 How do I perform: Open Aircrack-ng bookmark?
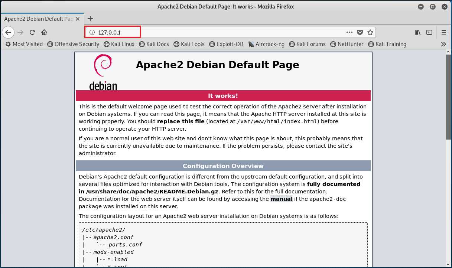[266, 44]
